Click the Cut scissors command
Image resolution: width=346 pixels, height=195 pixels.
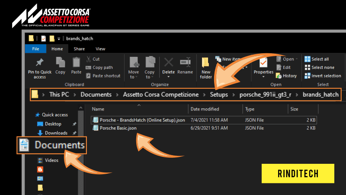click(93, 59)
